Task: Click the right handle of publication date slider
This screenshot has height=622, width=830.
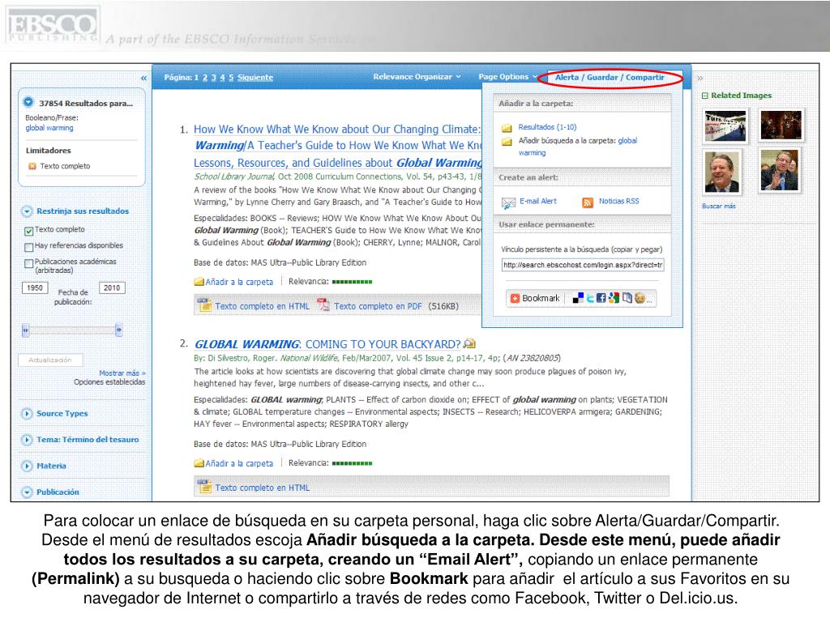Action: 119,330
